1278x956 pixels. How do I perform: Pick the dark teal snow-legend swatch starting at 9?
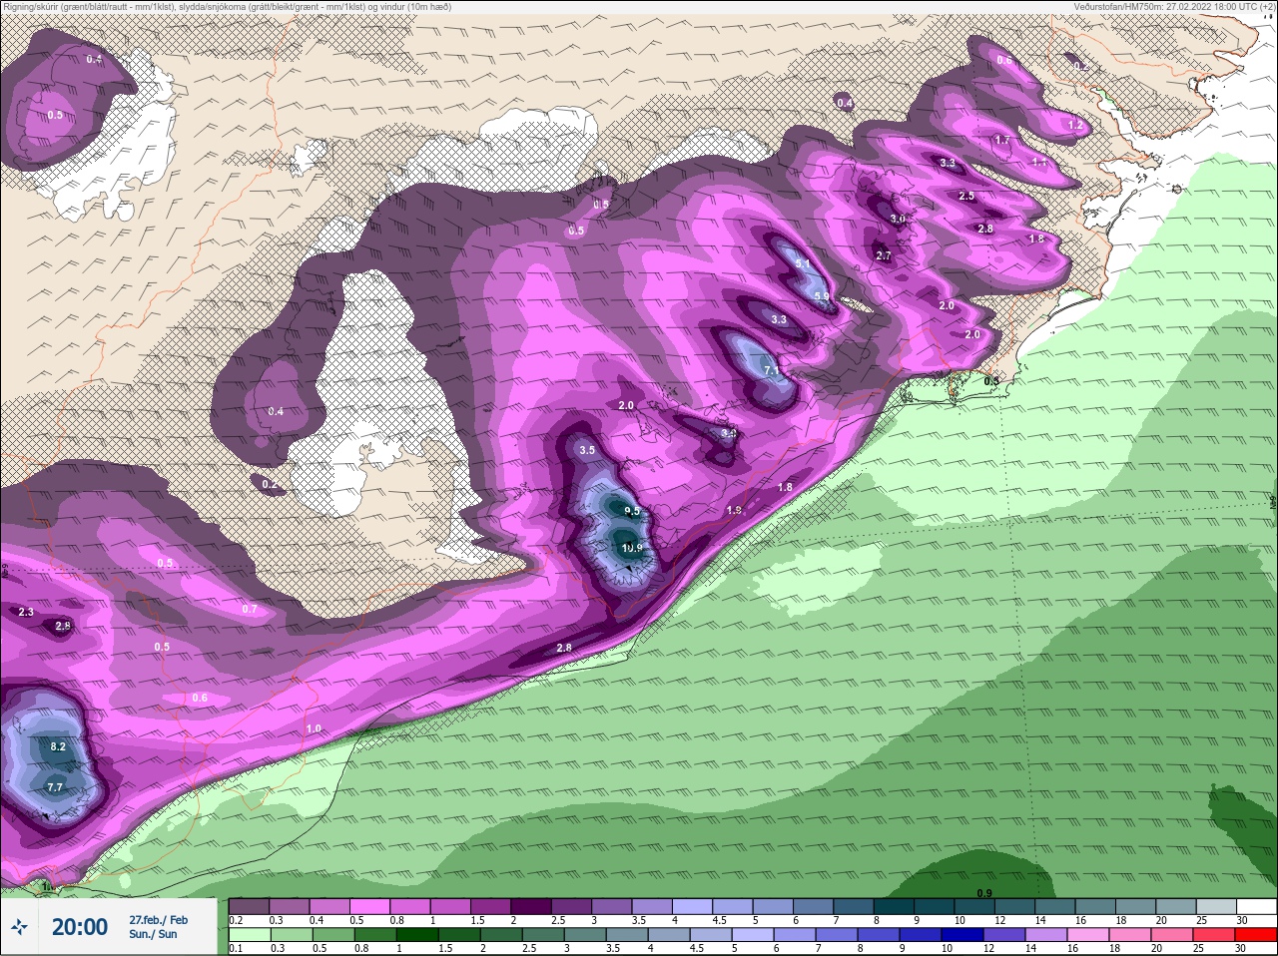[935, 906]
